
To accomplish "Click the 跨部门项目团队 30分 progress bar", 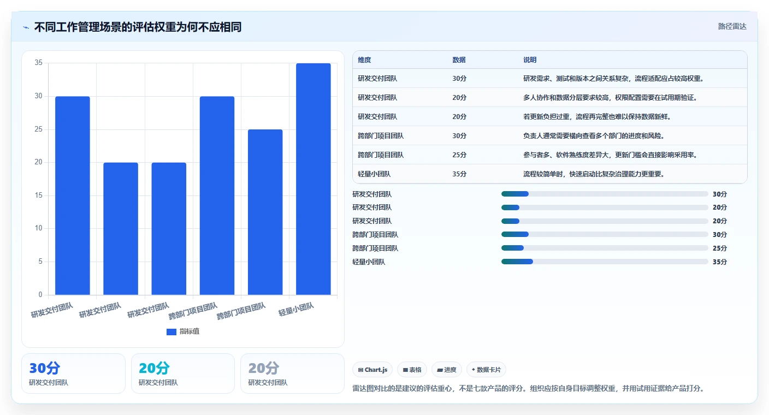I will 605,235.
